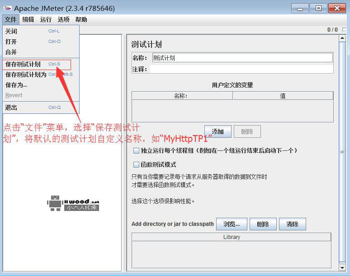Click the 清除 classpath button
This screenshot has width=350, height=276.
[293, 224]
